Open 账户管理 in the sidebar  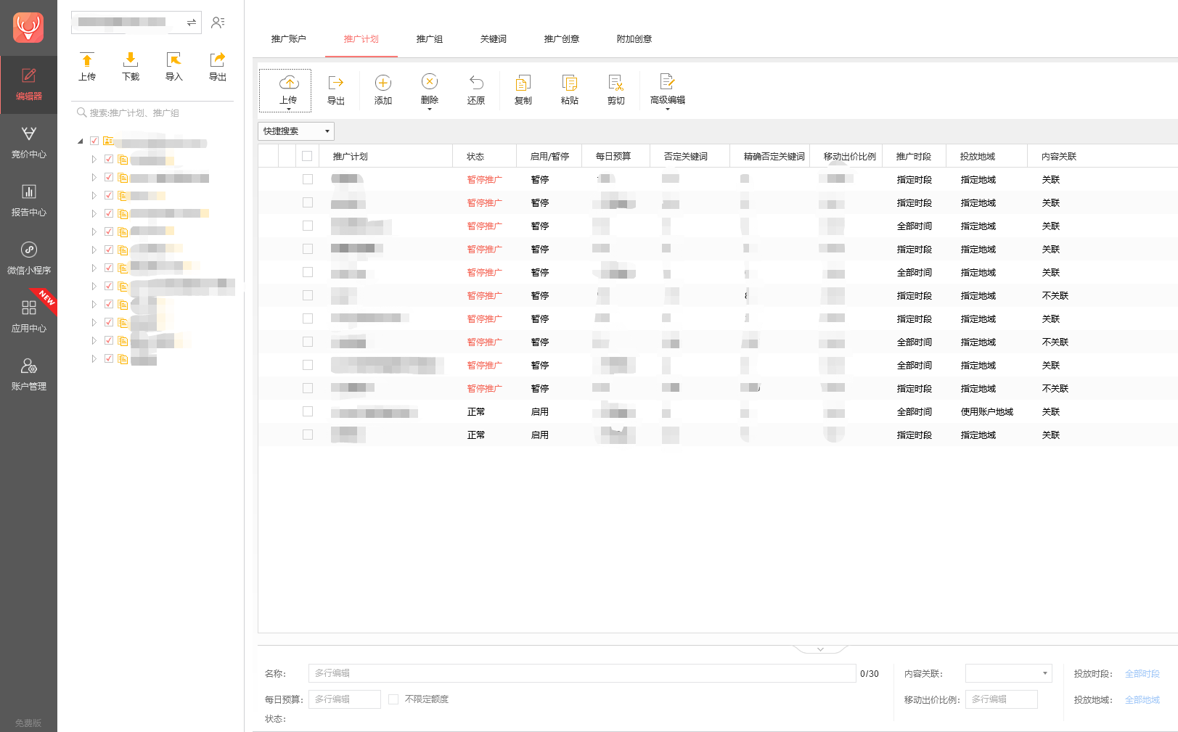[28, 375]
